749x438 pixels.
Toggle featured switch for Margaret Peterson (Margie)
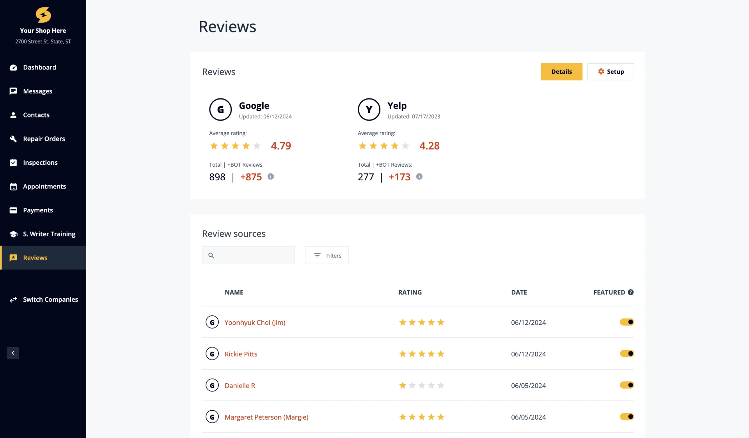(627, 417)
